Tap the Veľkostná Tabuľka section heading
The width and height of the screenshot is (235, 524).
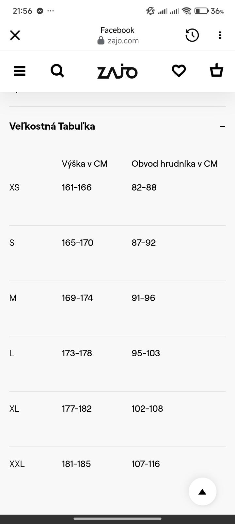[52, 126]
